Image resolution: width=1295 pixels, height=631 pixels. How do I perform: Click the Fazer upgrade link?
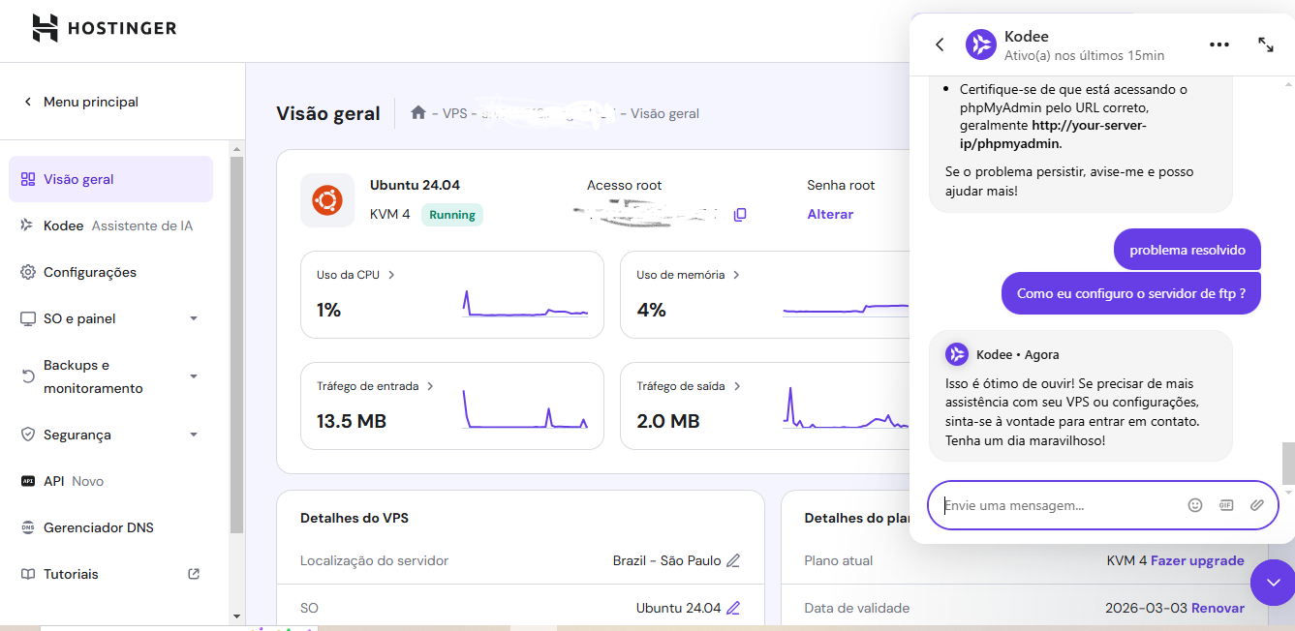pos(1197,560)
